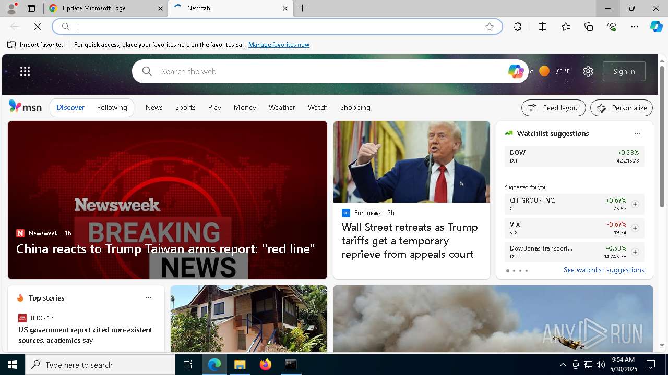Add Dow Jones Transport to watchlist
This screenshot has width=668, height=375.
[x=635, y=252]
